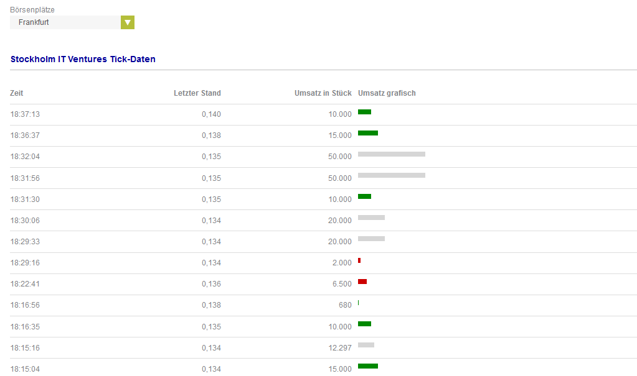637x376 pixels.
Task: Select the time 18:31:30
Action: (25, 199)
